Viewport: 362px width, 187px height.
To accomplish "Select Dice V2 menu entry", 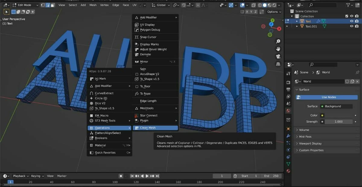I will click(x=110, y=103).
